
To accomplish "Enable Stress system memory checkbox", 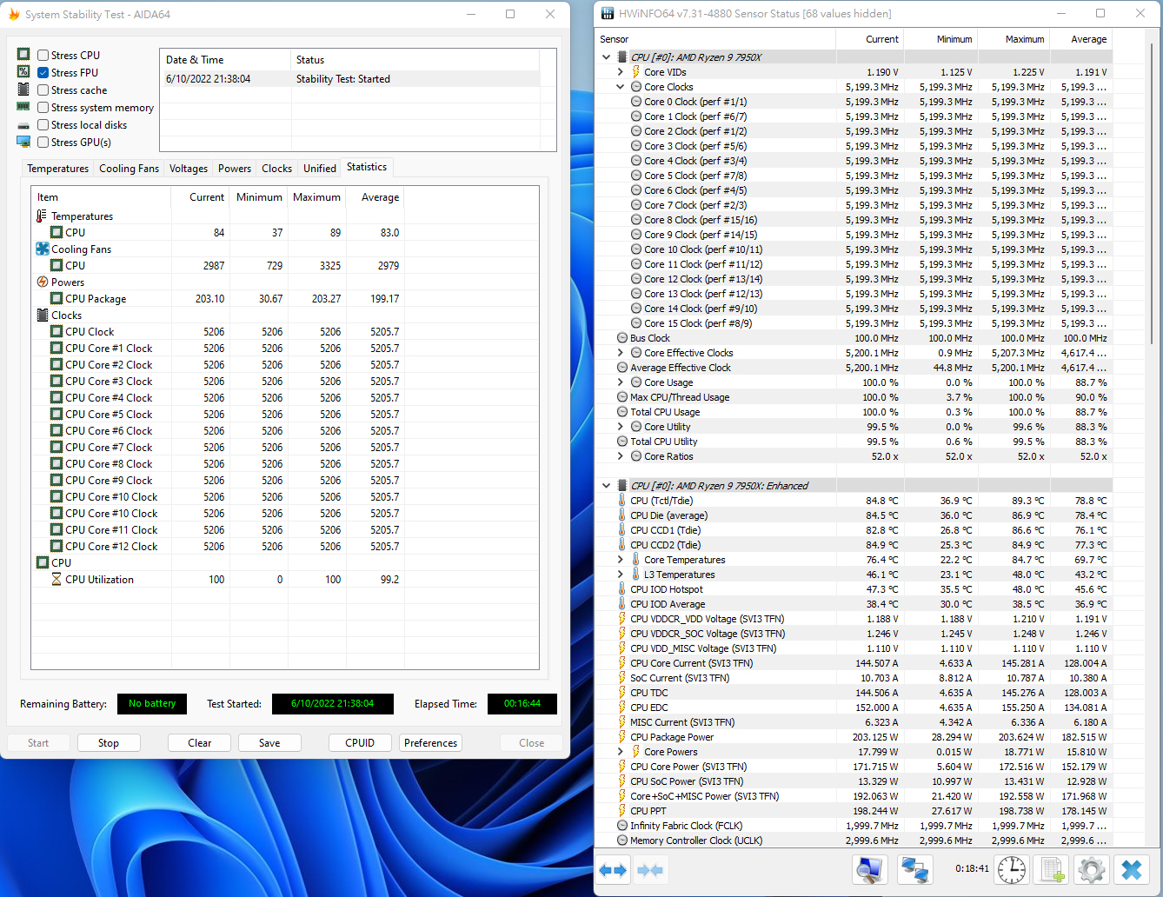I will [x=43, y=107].
